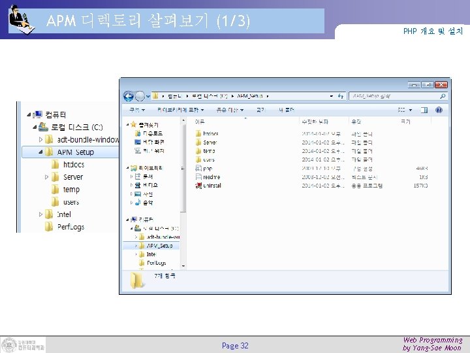470x353 pixels.
Task: Click the 새 폴더 toolbar command
Action: [287, 110]
